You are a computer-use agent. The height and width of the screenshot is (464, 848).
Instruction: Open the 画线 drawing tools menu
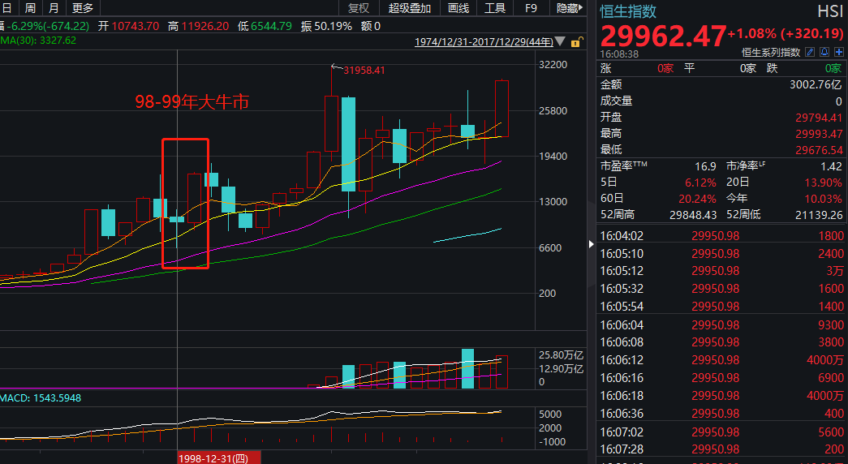click(x=458, y=7)
